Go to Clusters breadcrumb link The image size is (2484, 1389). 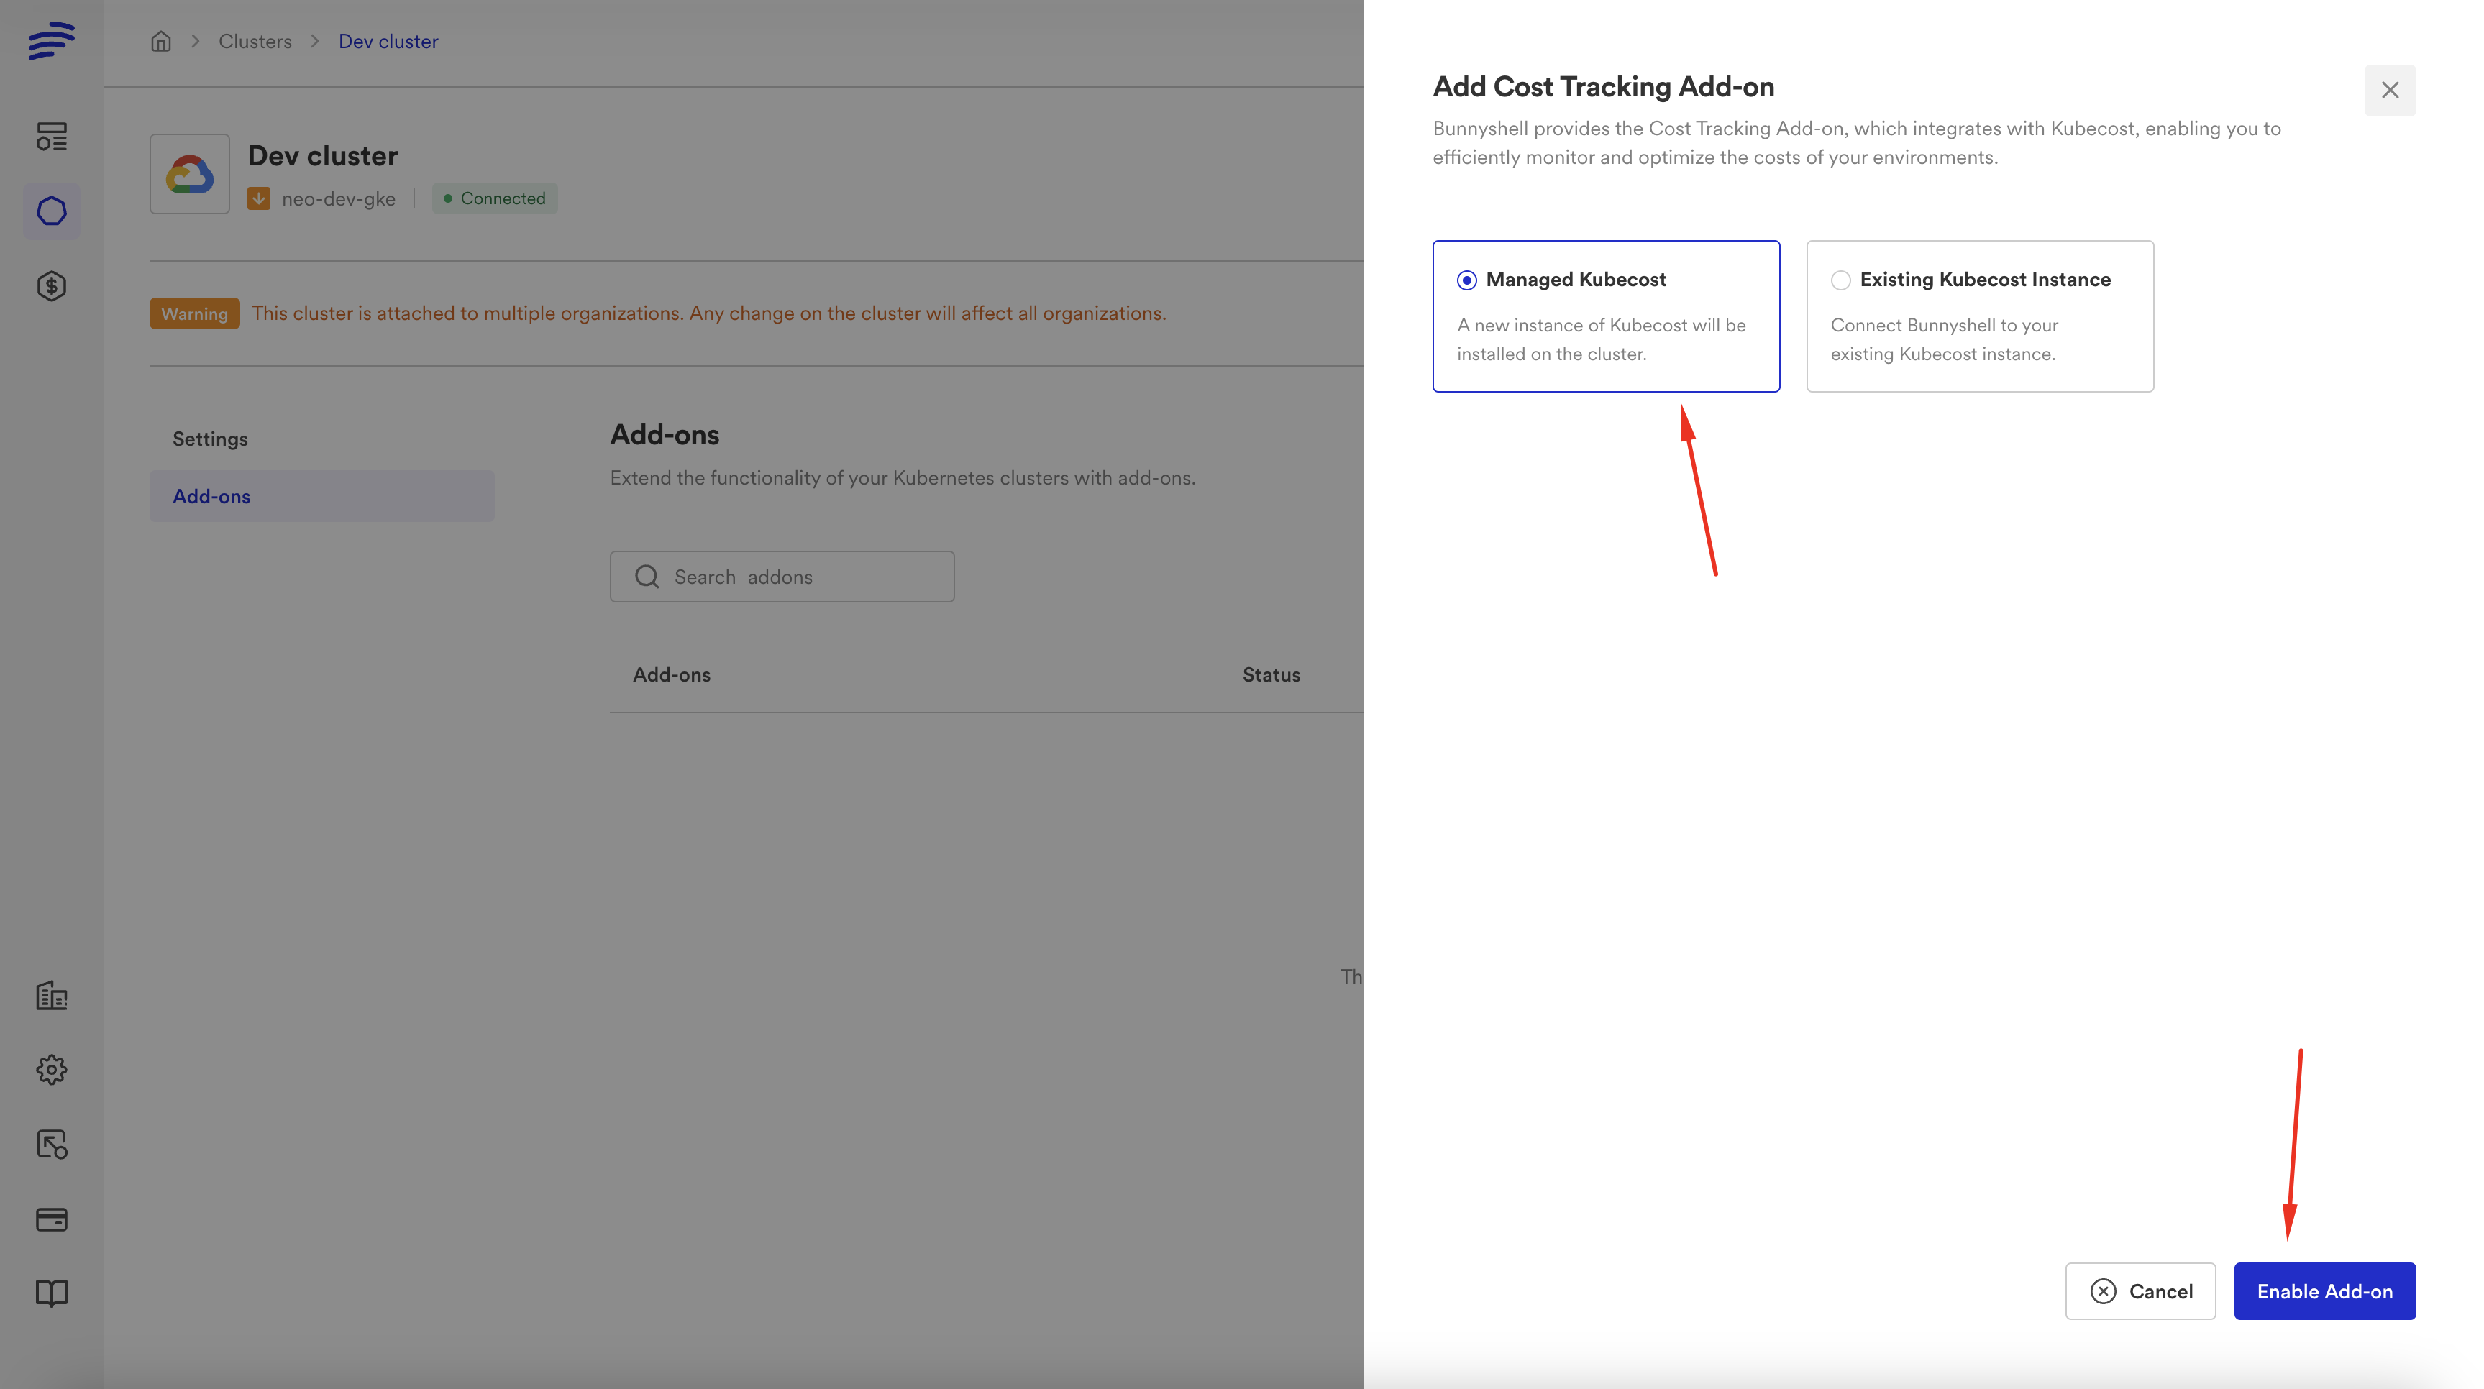[x=255, y=42]
